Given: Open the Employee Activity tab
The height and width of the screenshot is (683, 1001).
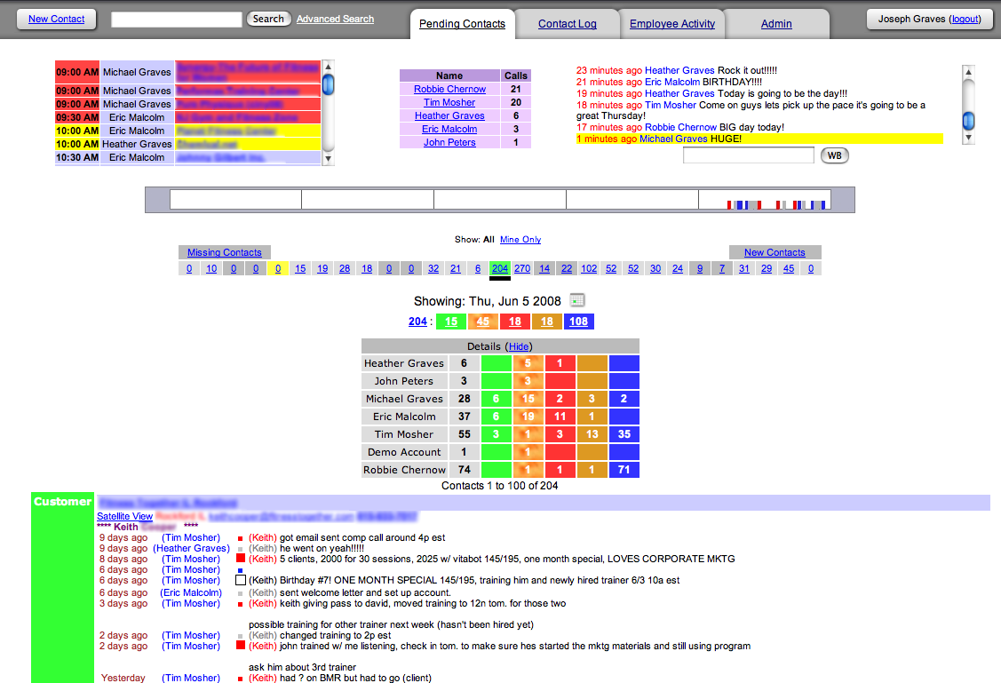Looking at the screenshot, I should point(671,24).
